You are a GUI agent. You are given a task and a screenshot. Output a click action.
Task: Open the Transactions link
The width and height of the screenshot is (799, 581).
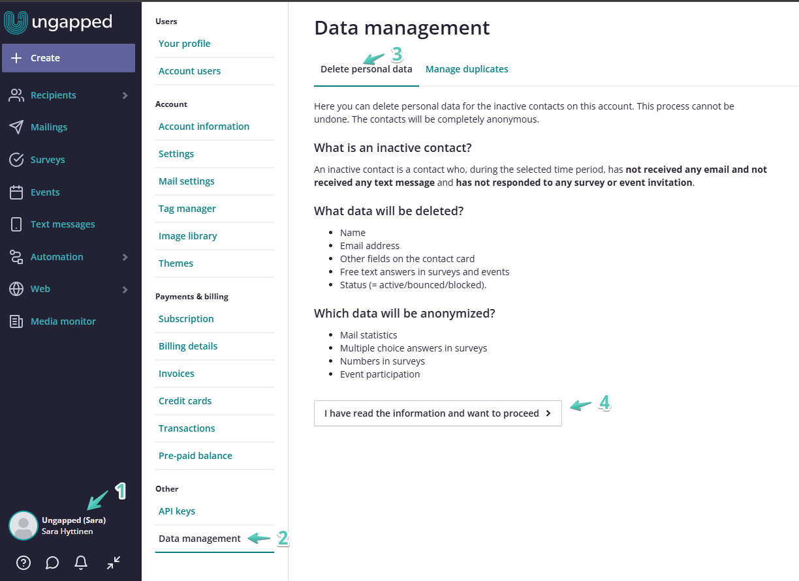[x=187, y=428]
